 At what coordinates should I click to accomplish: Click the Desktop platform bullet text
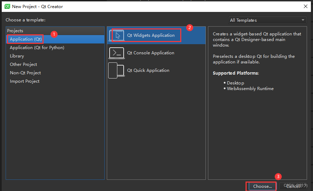pos(235,83)
